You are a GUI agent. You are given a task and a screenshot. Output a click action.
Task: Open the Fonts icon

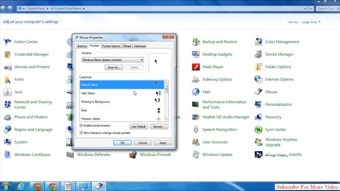pyautogui.click(x=7, y=79)
